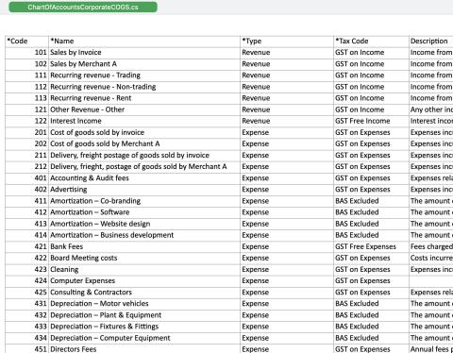Click 'Other Revenue - Other' cell
Image resolution: width=453 pixels, height=353 pixels.
144,109
